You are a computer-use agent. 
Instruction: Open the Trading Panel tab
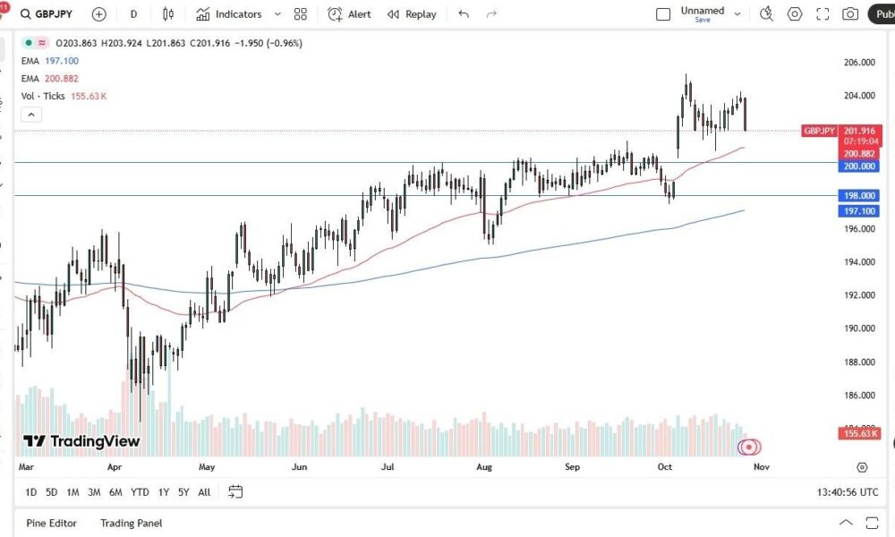click(132, 523)
